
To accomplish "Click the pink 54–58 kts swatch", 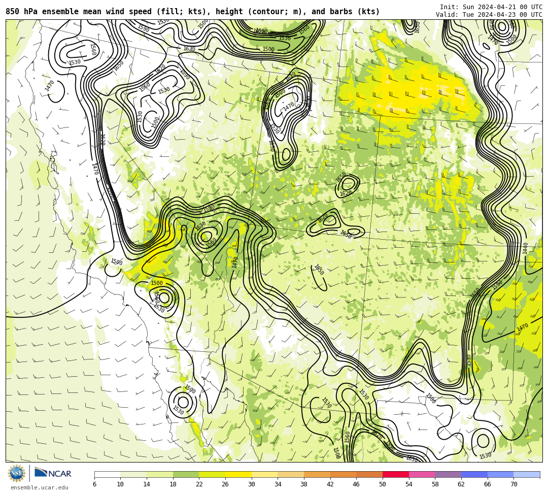I will [422, 474].
